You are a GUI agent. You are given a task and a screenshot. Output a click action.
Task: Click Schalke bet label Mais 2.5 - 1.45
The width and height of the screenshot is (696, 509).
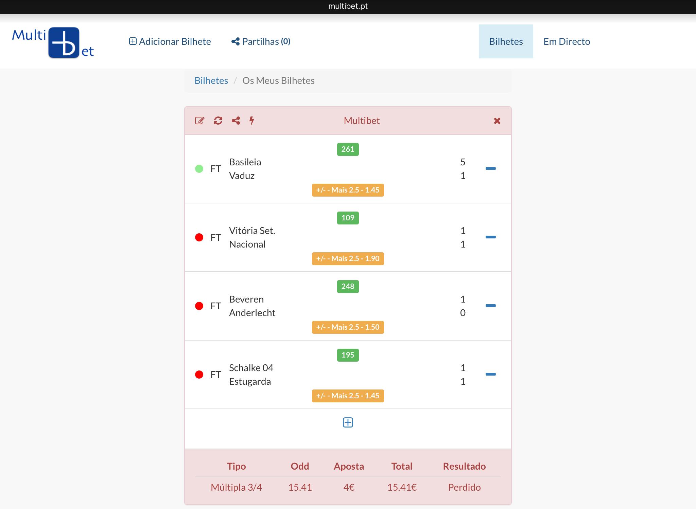coord(348,396)
